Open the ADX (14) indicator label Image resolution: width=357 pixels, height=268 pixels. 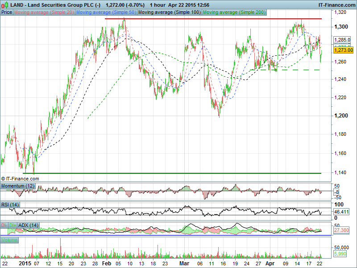point(29,225)
